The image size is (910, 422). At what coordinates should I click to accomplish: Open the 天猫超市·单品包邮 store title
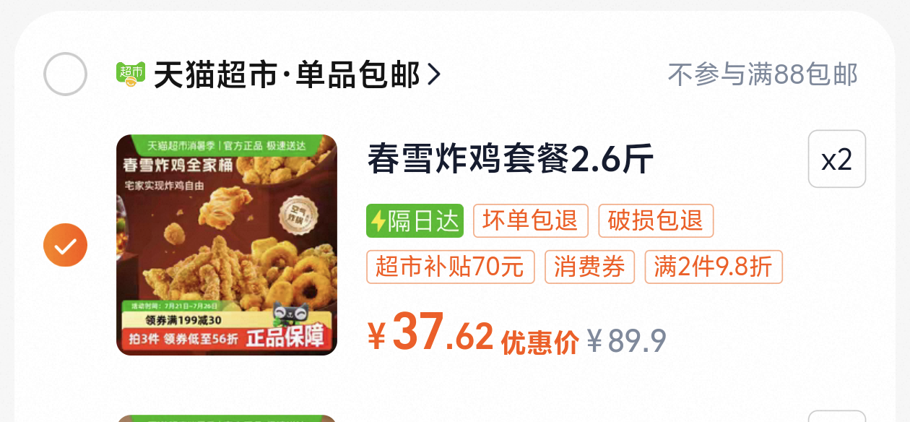point(287,74)
